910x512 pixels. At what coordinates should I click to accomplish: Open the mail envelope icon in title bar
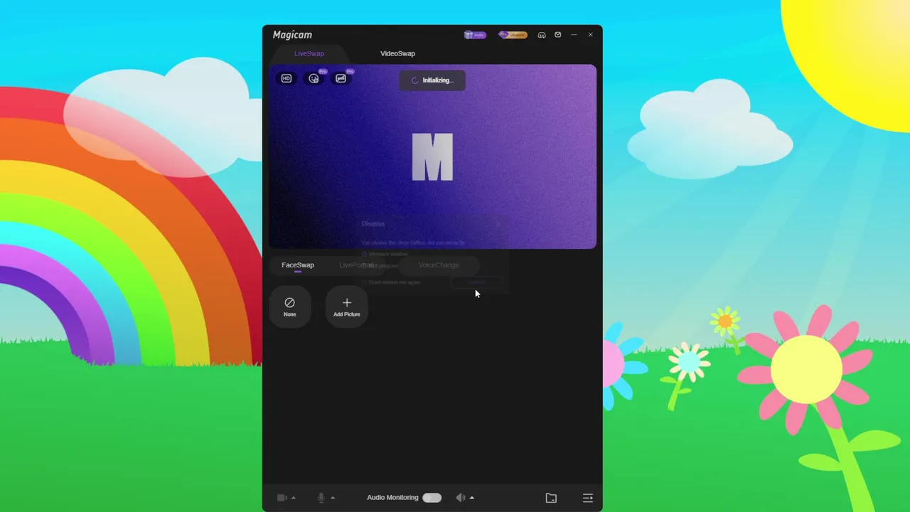click(x=558, y=35)
